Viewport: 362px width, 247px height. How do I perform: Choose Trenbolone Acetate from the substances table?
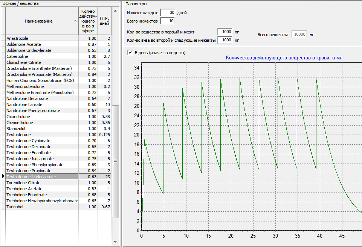pos(41,189)
